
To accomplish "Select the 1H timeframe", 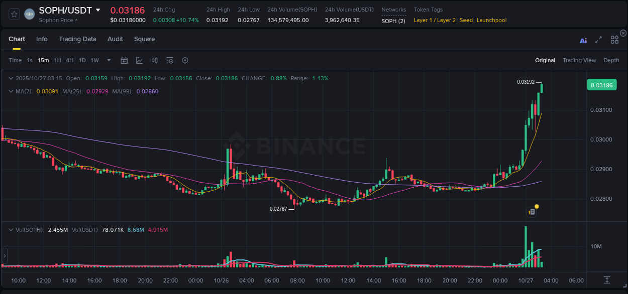I will (58, 60).
